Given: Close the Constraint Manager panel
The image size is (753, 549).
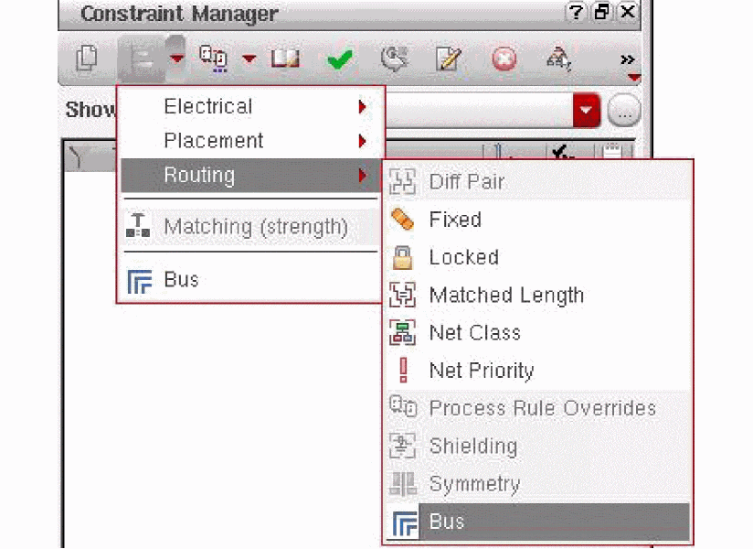Looking at the screenshot, I should tap(628, 12).
